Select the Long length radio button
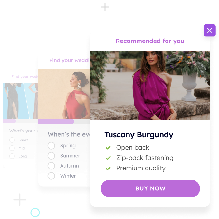 [12, 156]
